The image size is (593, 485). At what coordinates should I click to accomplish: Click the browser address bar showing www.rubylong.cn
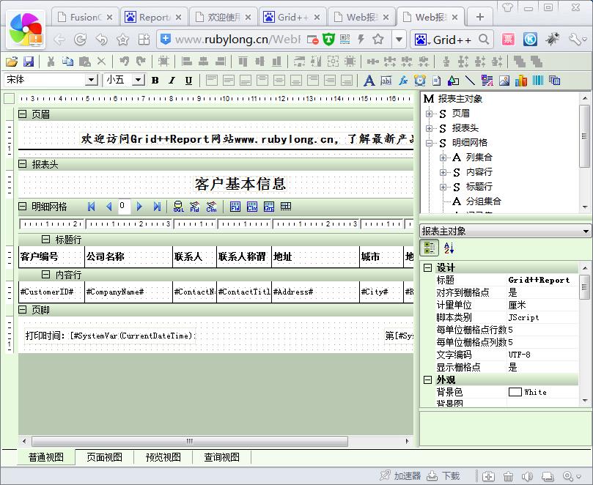pos(238,40)
